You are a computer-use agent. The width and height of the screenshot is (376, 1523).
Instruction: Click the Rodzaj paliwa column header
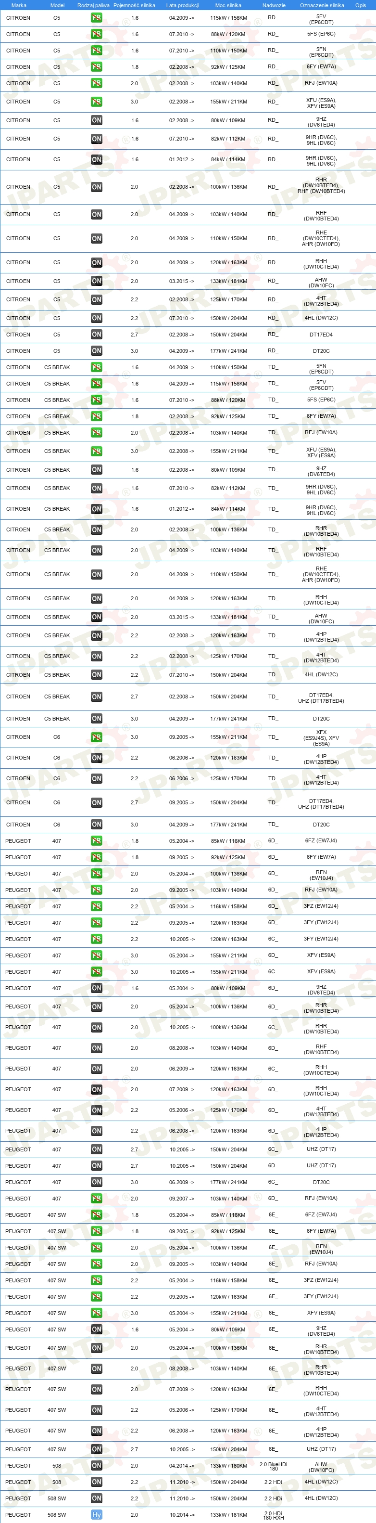point(93,5)
